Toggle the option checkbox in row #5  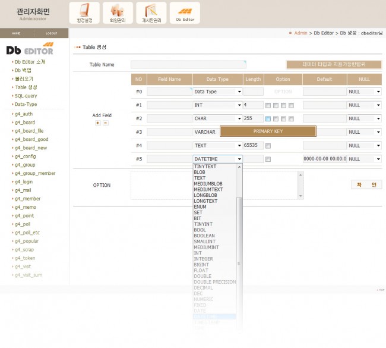(x=268, y=159)
